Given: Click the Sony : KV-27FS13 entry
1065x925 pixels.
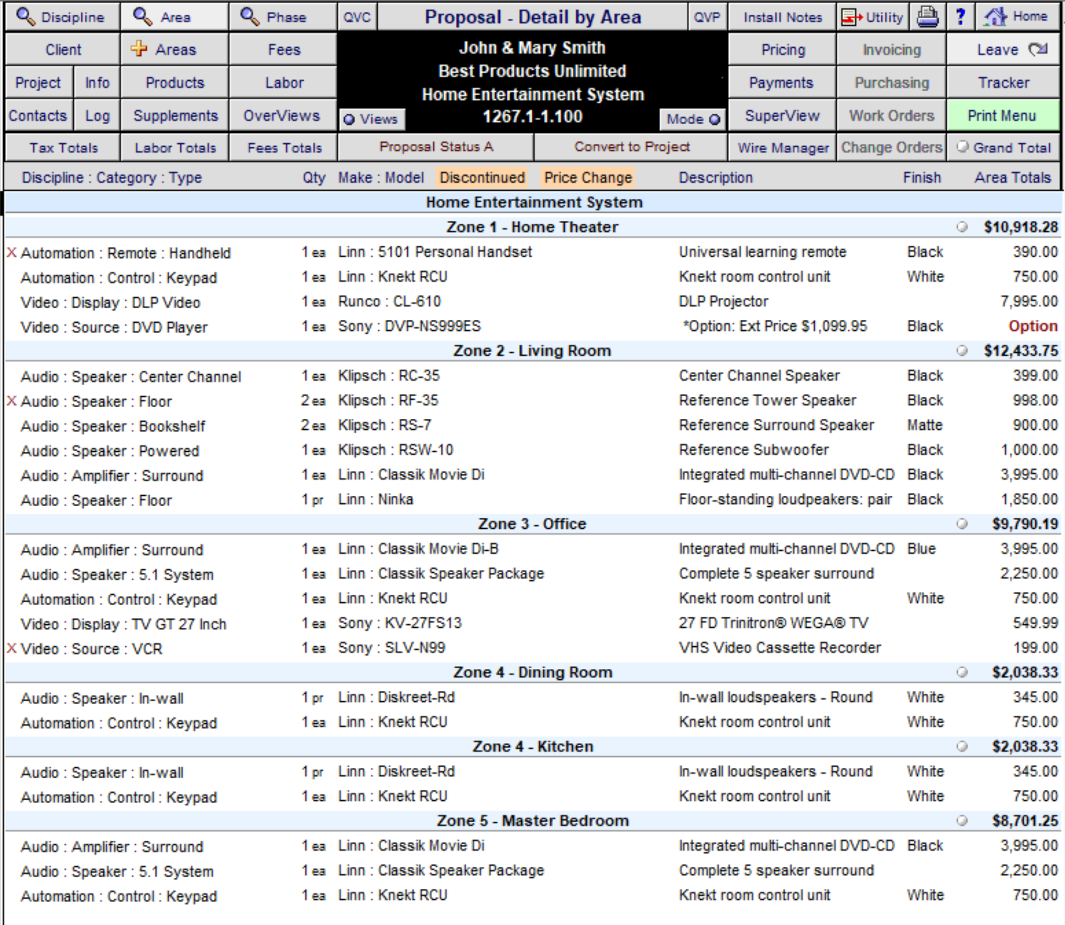Looking at the screenshot, I should (x=400, y=623).
